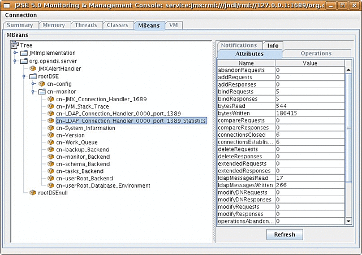Click the attributes table scrollbar thumb

[348, 128]
